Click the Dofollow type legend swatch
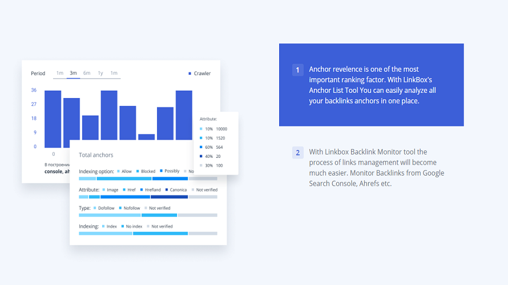508x285 pixels. (x=95, y=208)
